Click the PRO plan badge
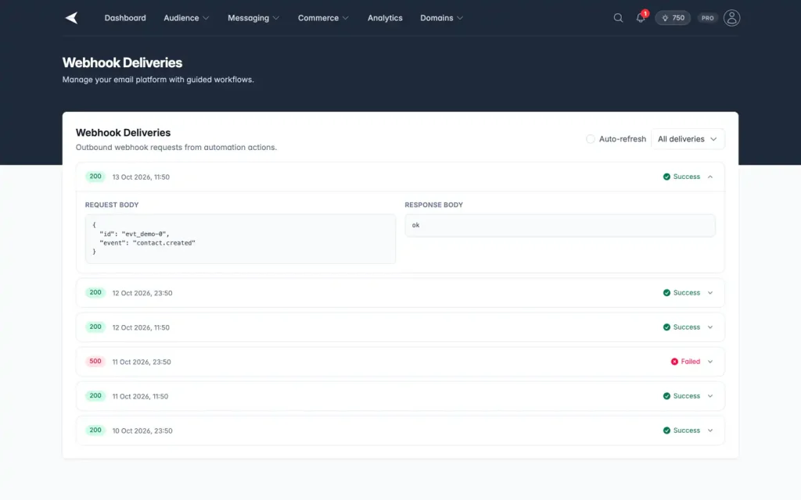Viewport: 801px width, 500px height. click(707, 18)
